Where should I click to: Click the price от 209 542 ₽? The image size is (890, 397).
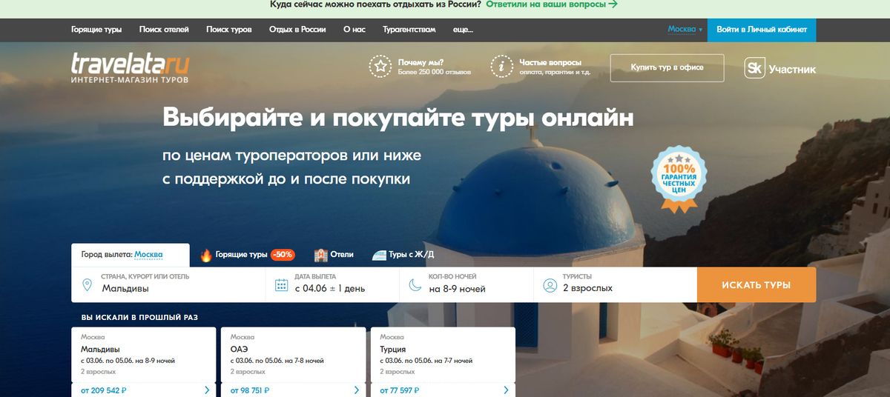click(x=104, y=390)
